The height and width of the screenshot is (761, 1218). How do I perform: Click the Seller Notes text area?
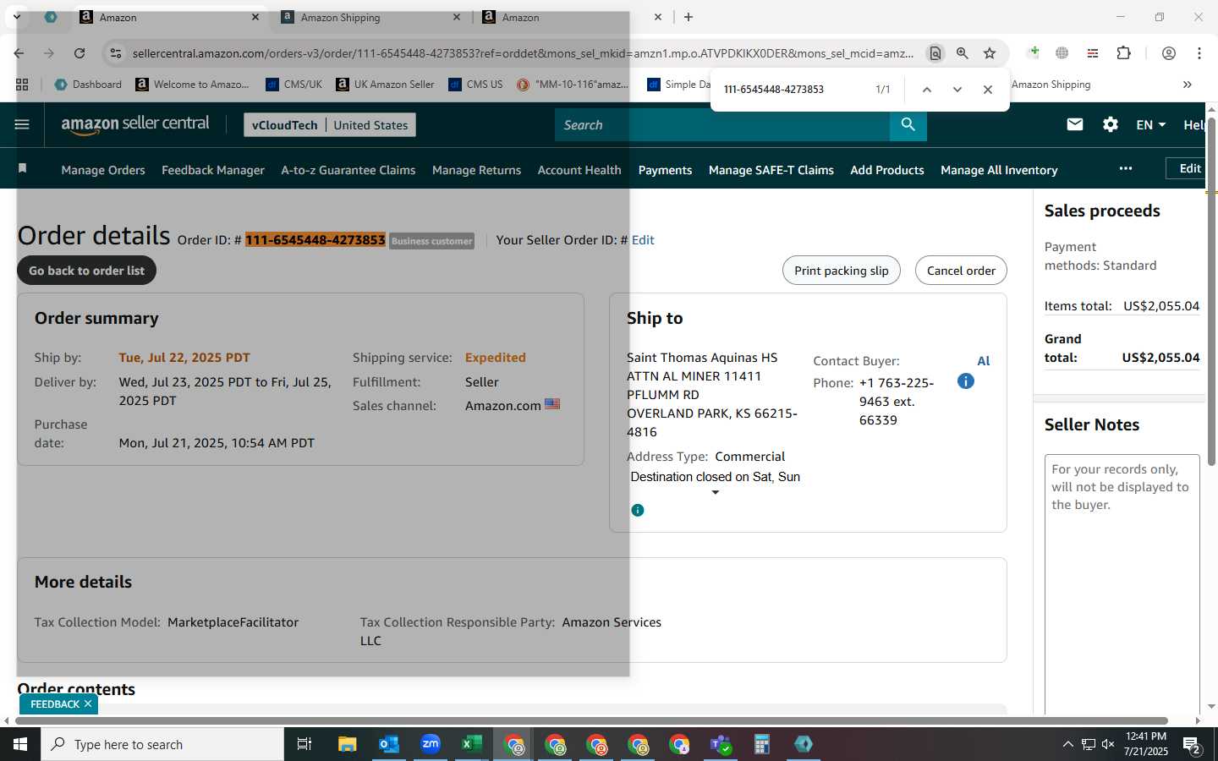1122,583
